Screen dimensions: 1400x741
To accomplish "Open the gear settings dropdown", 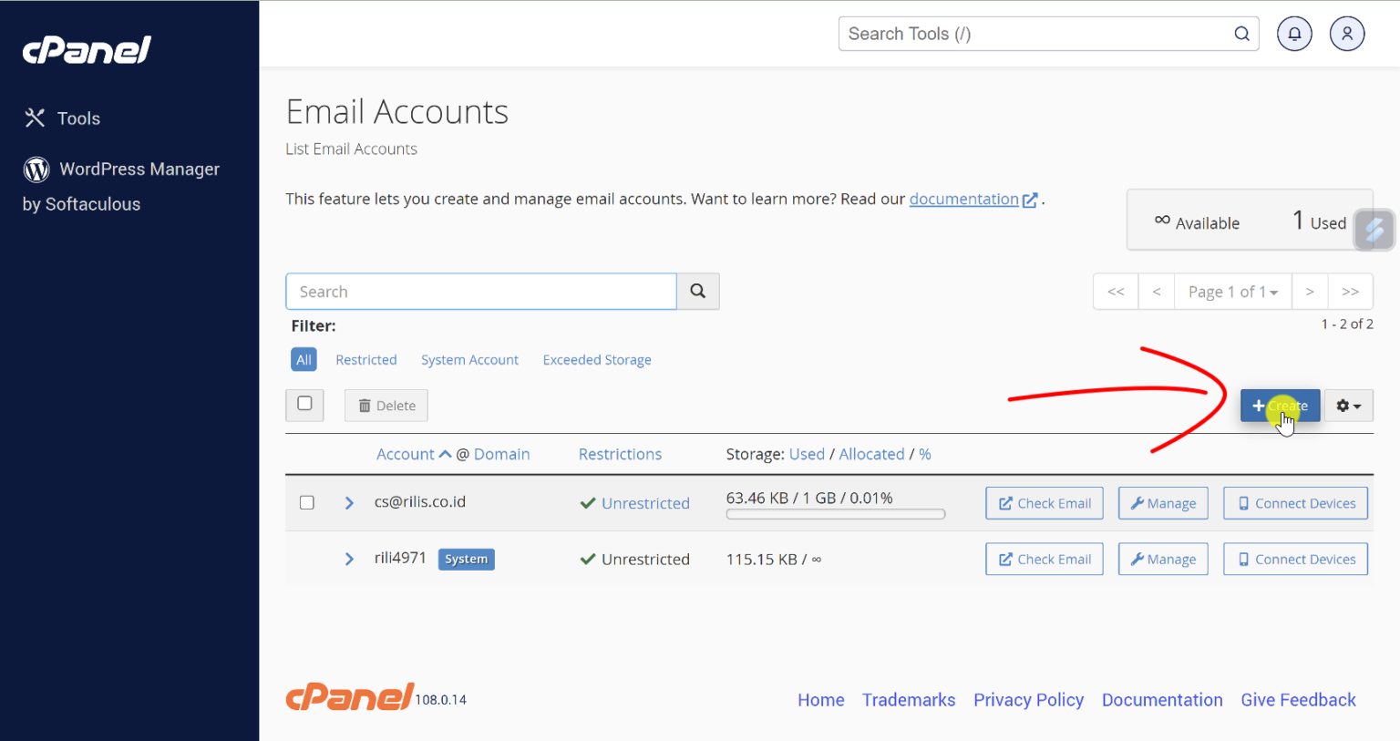I will click(x=1348, y=405).
